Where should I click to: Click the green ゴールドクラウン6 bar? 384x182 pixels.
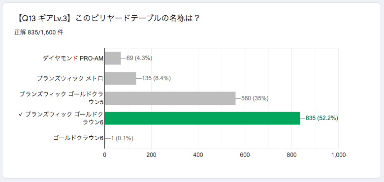(x=202, y=118)
